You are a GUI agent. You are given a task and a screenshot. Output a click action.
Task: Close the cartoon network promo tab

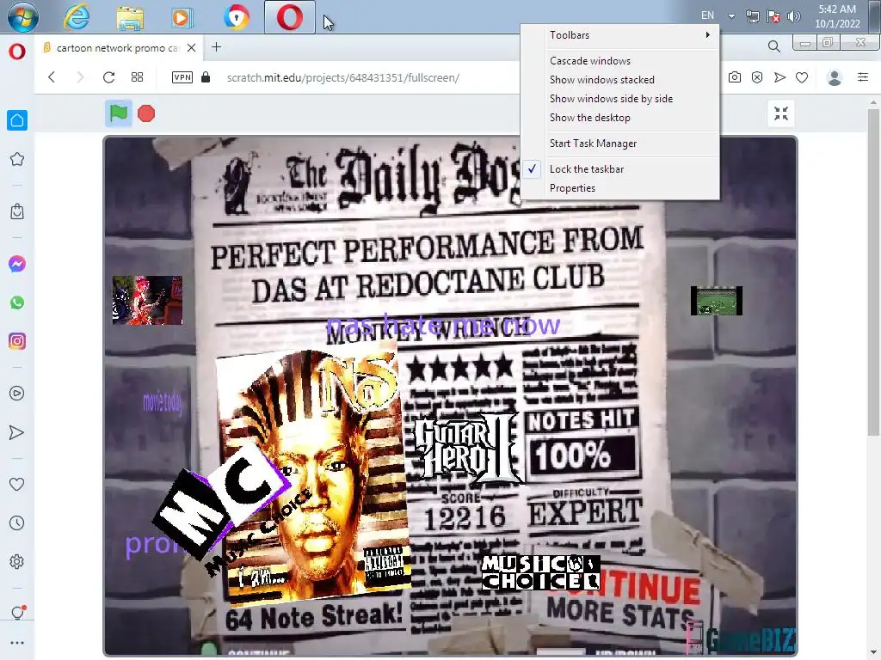(192, 48)
